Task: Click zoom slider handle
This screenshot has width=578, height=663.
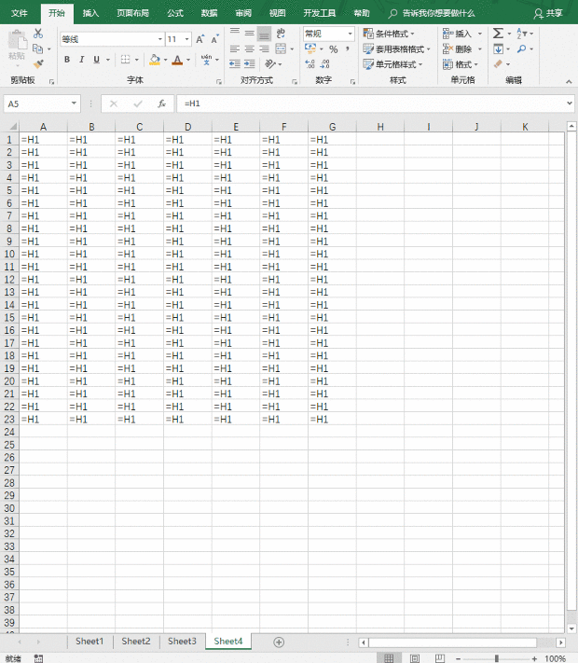Action: [x=496, y=658]
